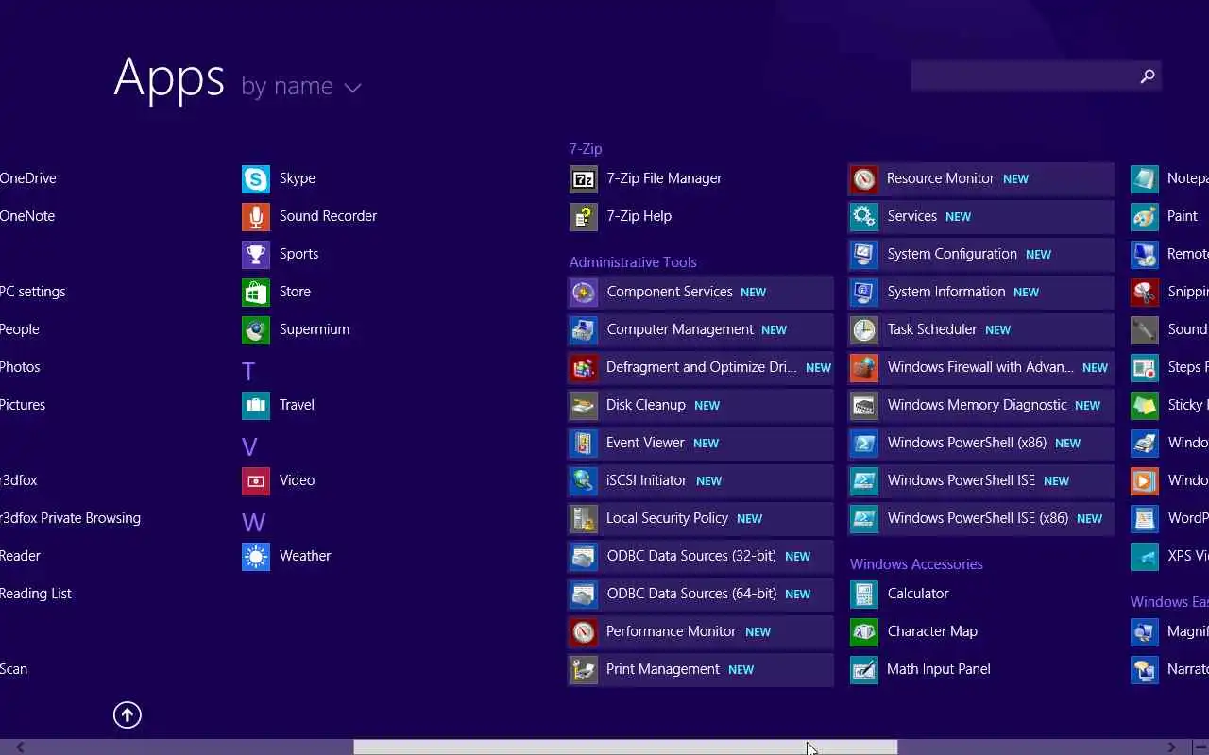1209x755 pixels.
Task: Launch the Calculator icon
Action: [x=864, y=594]
